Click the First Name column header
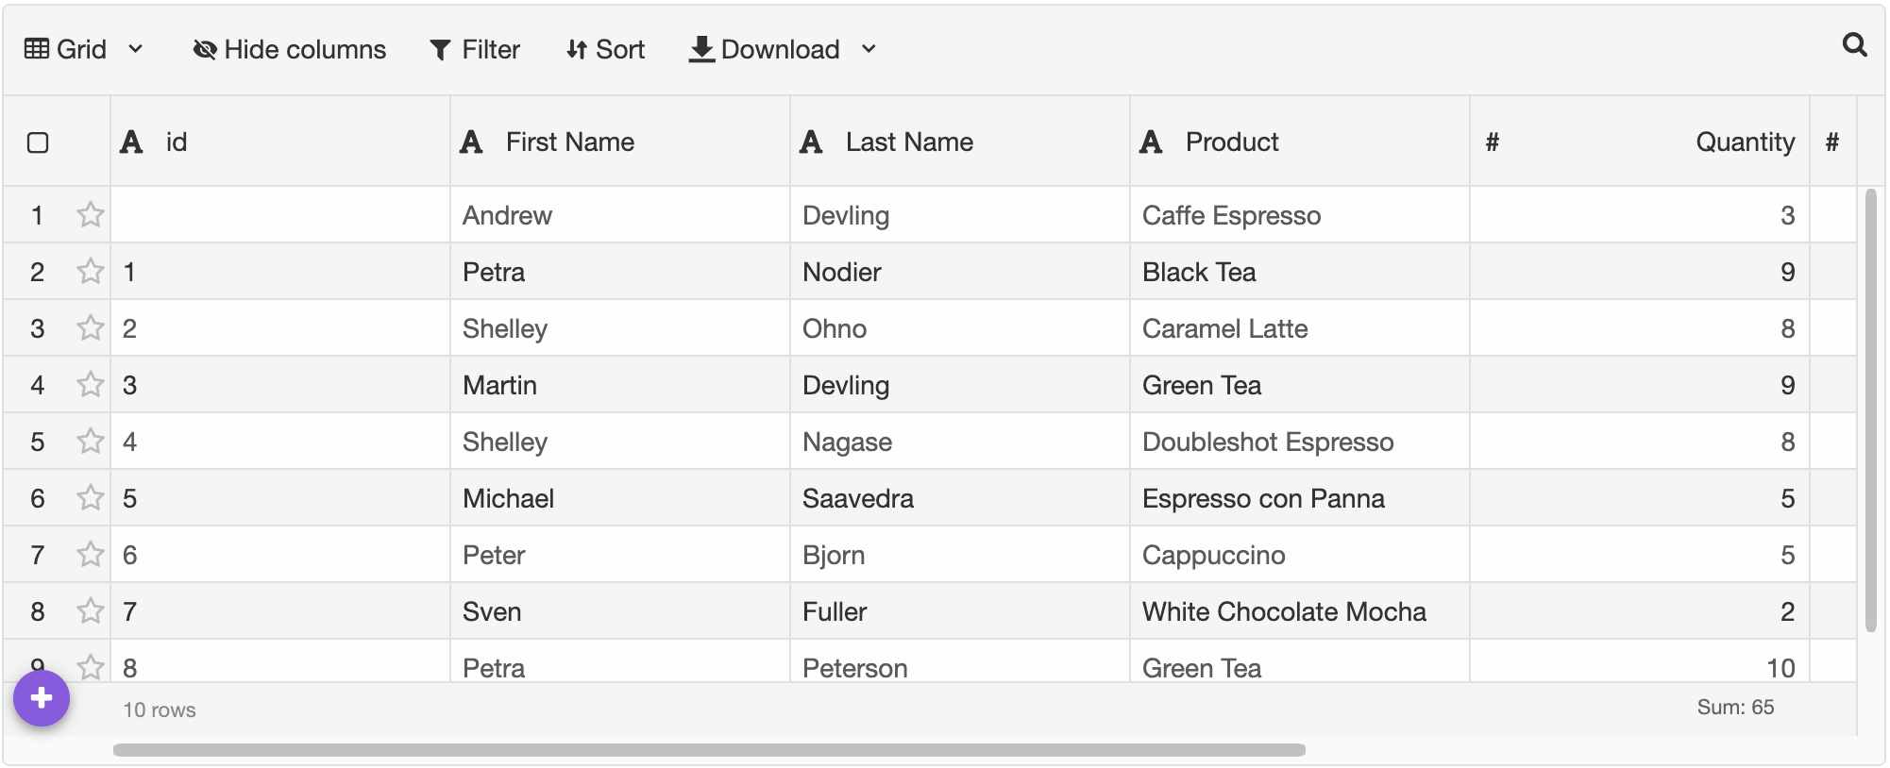The height and width of the screenshot is (768, 1890). point(620,142)
